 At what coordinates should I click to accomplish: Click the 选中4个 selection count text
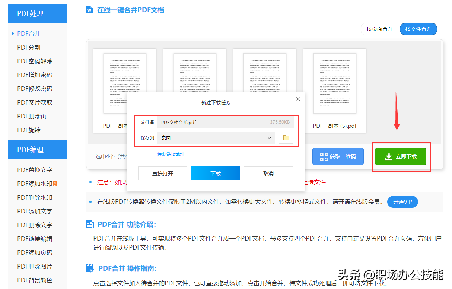pos(106,156)
